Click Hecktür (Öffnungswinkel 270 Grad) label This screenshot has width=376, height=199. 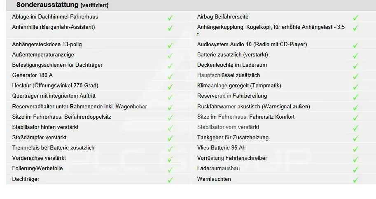pyautogui.click(x=55, y=86)
